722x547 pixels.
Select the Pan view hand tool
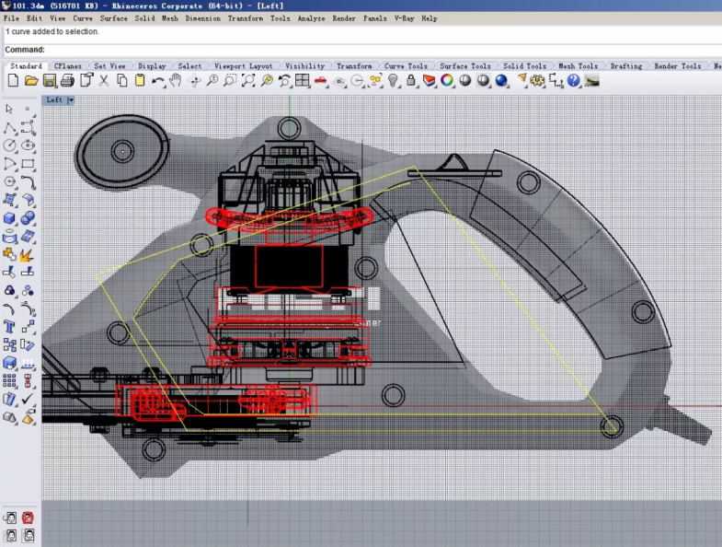coord(175,81)
